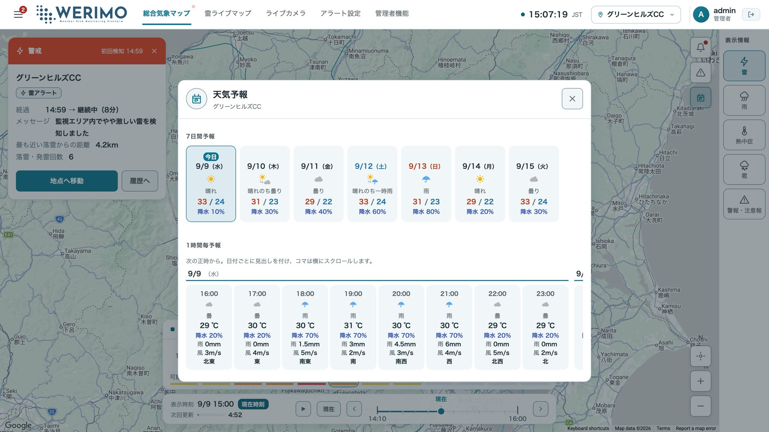Screen dimensions: 769x432
Task: Toggle the 雨 rain display layer
Action: (744, 100)
